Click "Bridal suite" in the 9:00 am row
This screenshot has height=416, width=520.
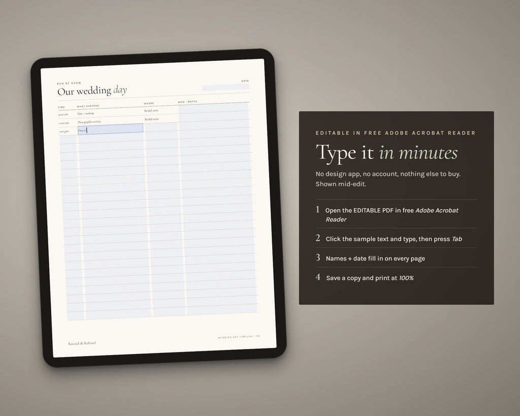(x=151, y=110)
